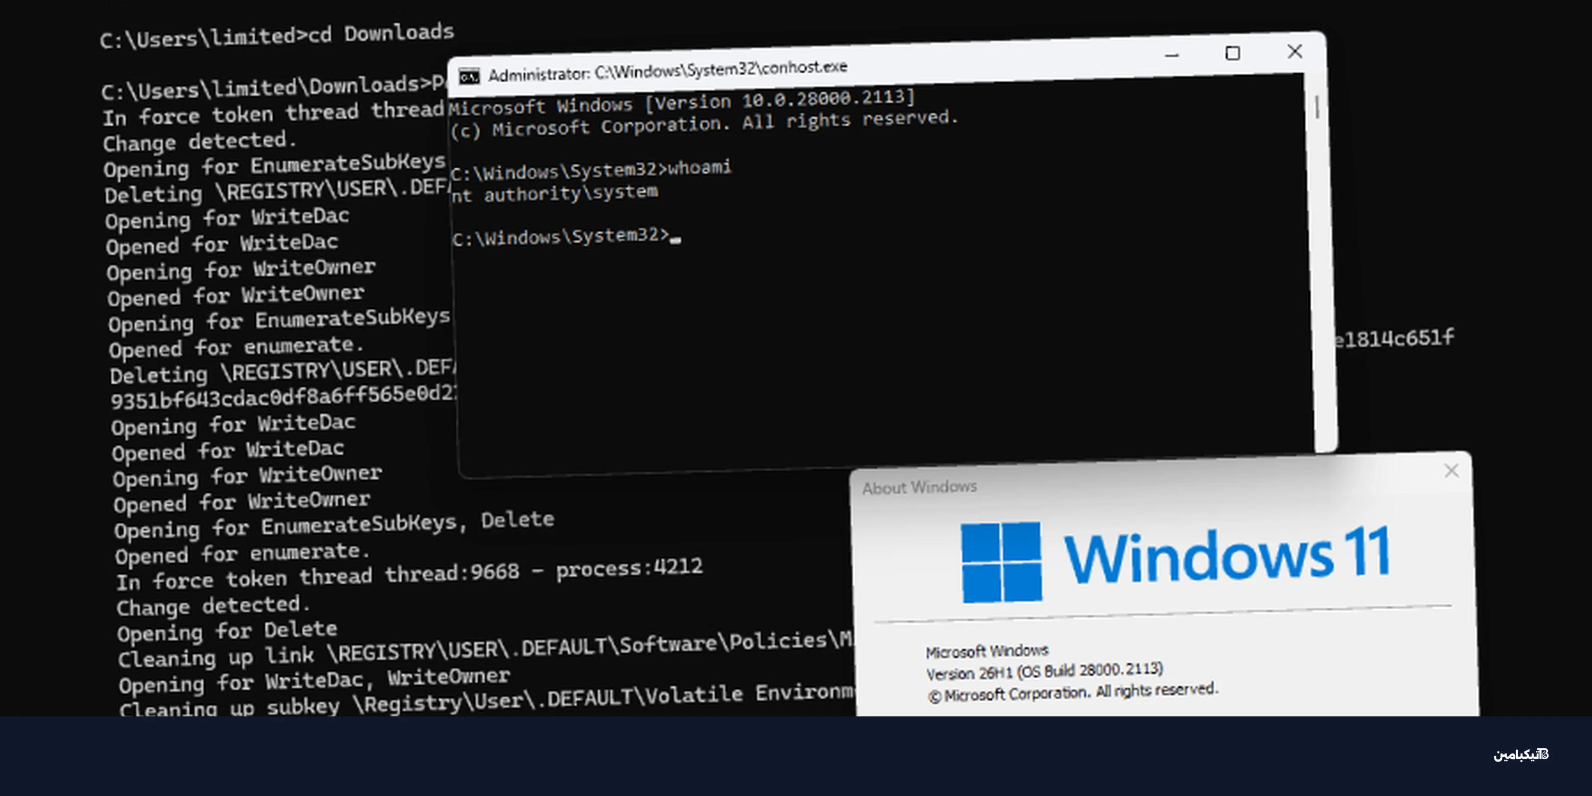The height and width of the screenshot is (796, 1592).
Task: Click the 'Opening for EnumerateSubKeys, Delete' line
Action: (334, 525)
